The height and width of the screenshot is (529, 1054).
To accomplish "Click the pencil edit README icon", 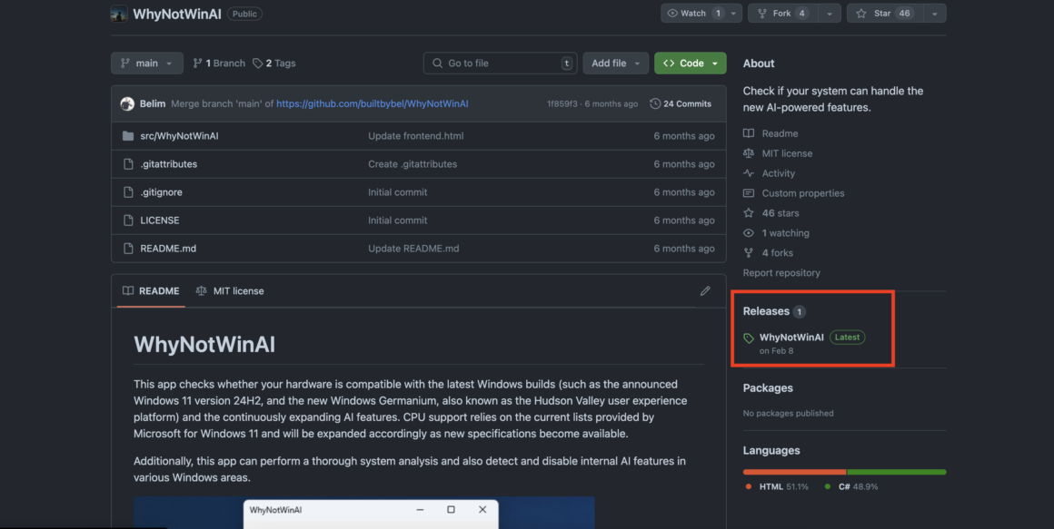I will click(705, 290).
